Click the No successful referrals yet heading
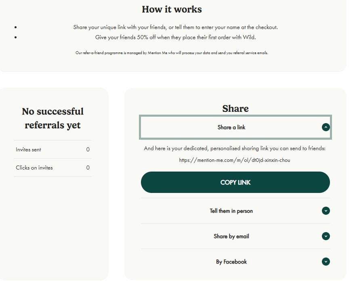 tap(53, 118)
